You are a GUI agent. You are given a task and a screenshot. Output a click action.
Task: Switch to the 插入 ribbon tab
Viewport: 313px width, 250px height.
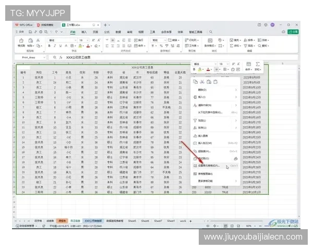83,32
